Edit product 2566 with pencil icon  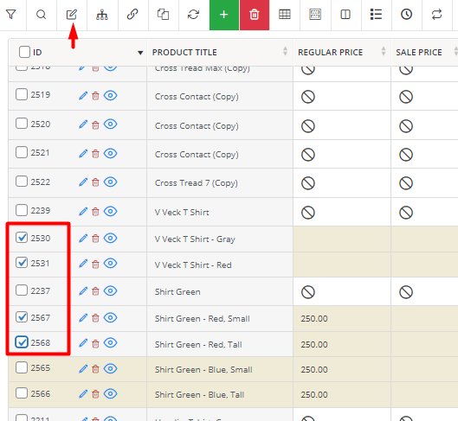click(x=83, y=394)
